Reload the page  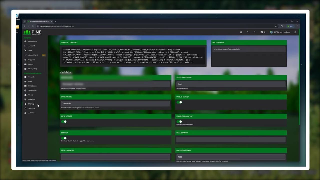[x=32, y=26]
